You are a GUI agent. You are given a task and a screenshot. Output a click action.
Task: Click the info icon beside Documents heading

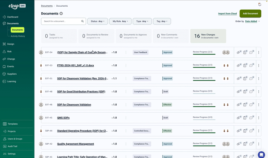[x=61, y=13]
